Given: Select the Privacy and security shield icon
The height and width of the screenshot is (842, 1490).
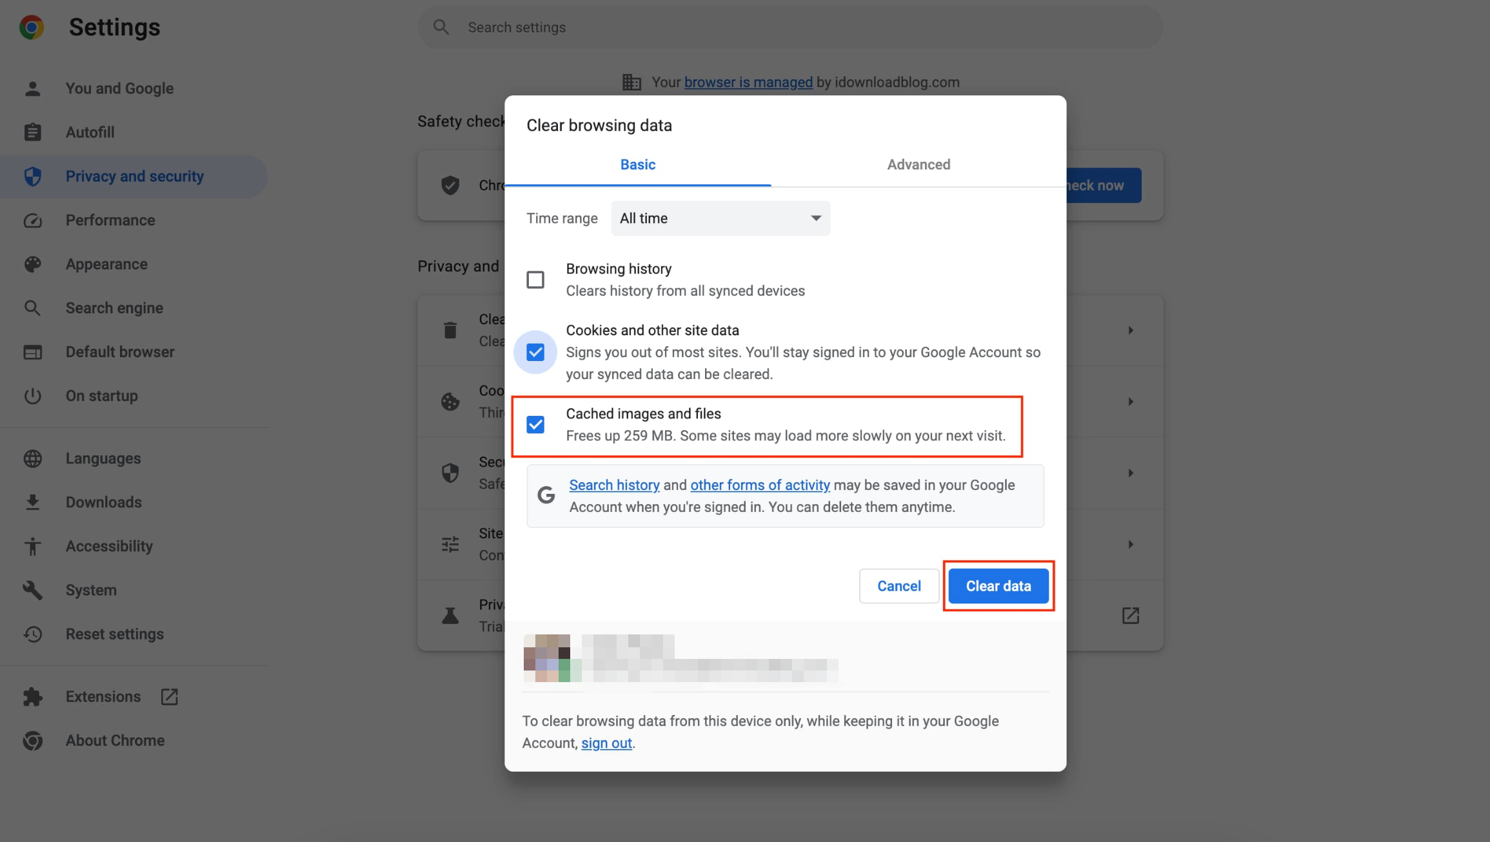Looking at the screenshot, I should 32,176.
